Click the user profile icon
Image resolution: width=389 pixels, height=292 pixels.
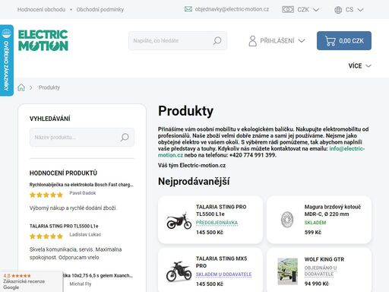[x=252, y=41]
